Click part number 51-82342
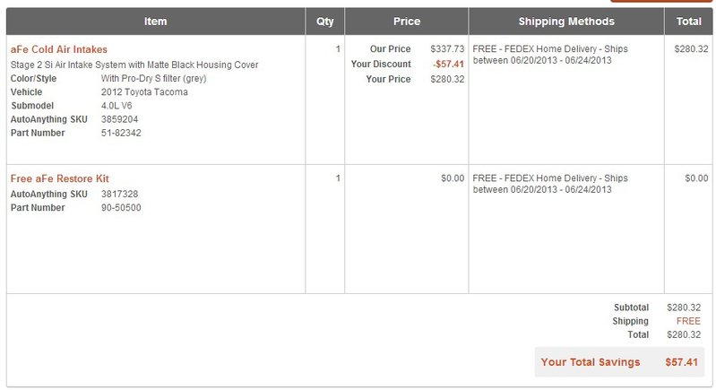716x390 pixels. tap(121, 133)
